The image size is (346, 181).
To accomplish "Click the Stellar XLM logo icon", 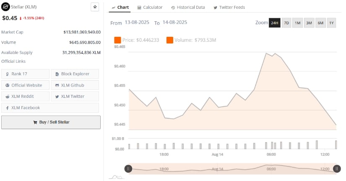I will tap(5, 7).
